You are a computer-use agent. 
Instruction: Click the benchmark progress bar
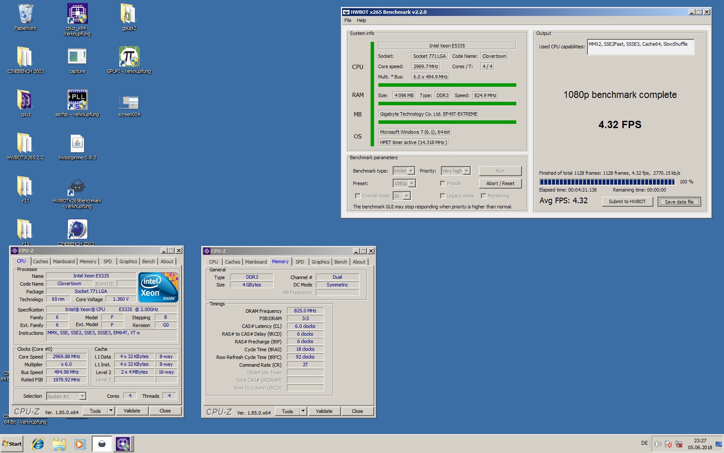607,182
